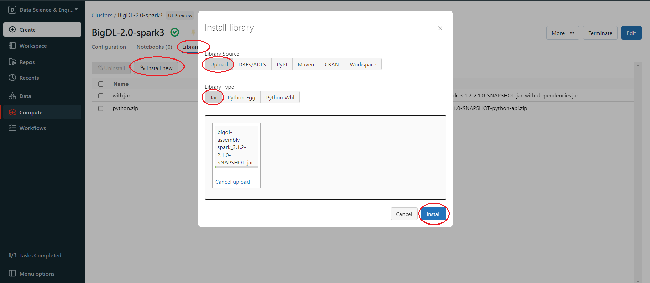This screenshot has width=650, height=283.
Task: Open the Workflows sidebar icon
Action: coord(12,128)
